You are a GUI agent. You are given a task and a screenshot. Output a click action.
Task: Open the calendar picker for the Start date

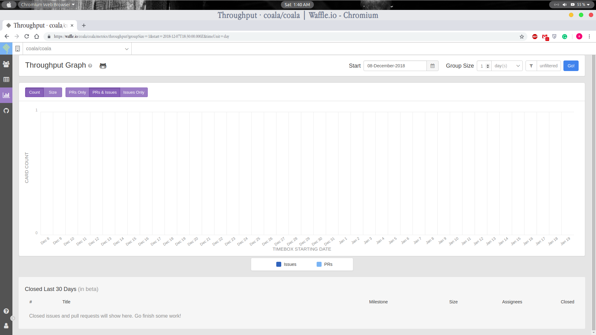[x=432, y=66]
